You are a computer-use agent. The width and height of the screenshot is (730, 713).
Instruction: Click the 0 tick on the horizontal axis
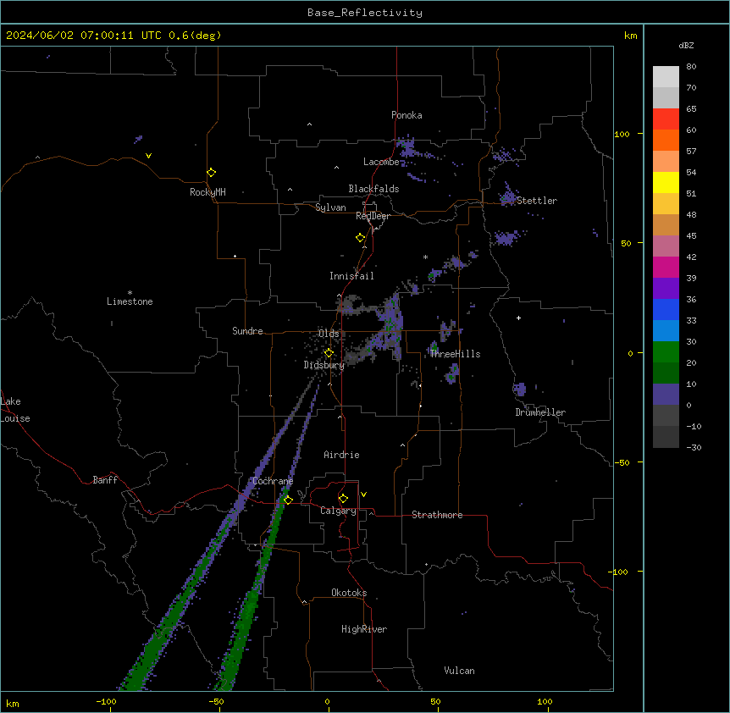(x=327, y=701)
